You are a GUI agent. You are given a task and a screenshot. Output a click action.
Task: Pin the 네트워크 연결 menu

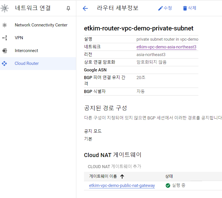click(x=68, y=8)
